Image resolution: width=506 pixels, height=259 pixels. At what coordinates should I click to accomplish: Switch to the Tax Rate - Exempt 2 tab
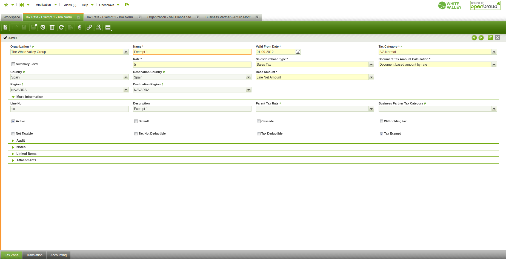[111, 17]
